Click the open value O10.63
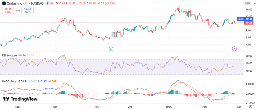The width and height of the screenshot is (256, 110). tap(60, 3)
